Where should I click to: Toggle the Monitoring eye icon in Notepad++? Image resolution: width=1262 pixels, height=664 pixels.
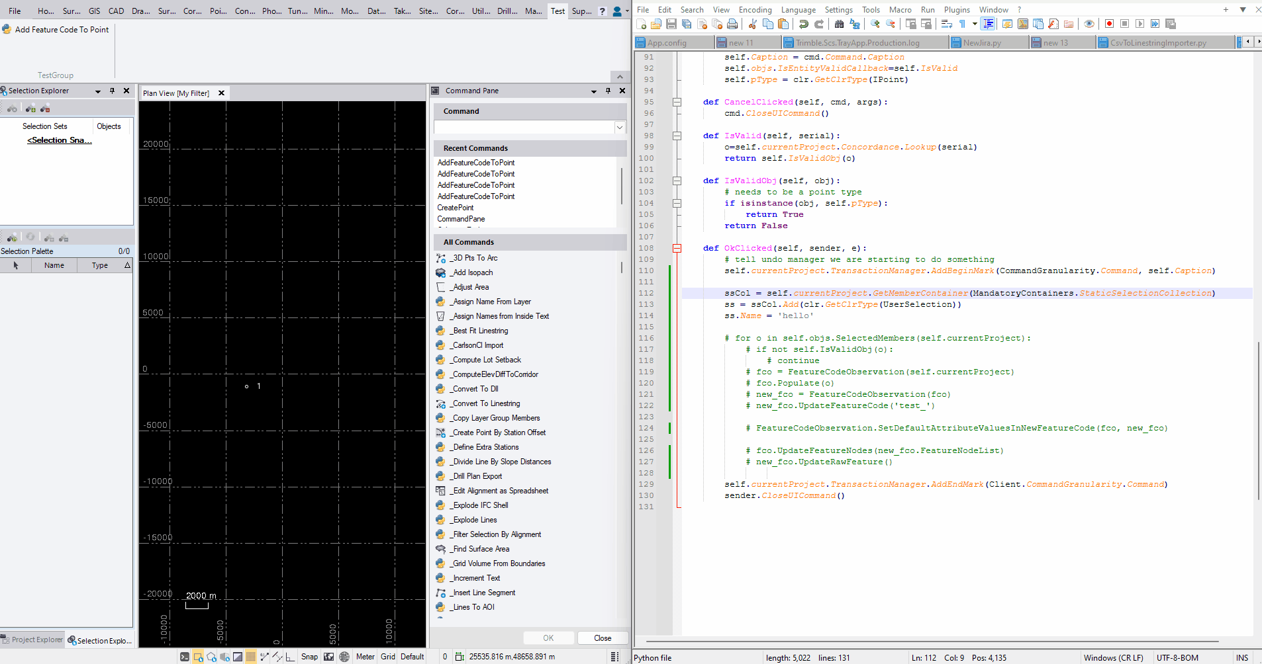[x=1089, y=24]
